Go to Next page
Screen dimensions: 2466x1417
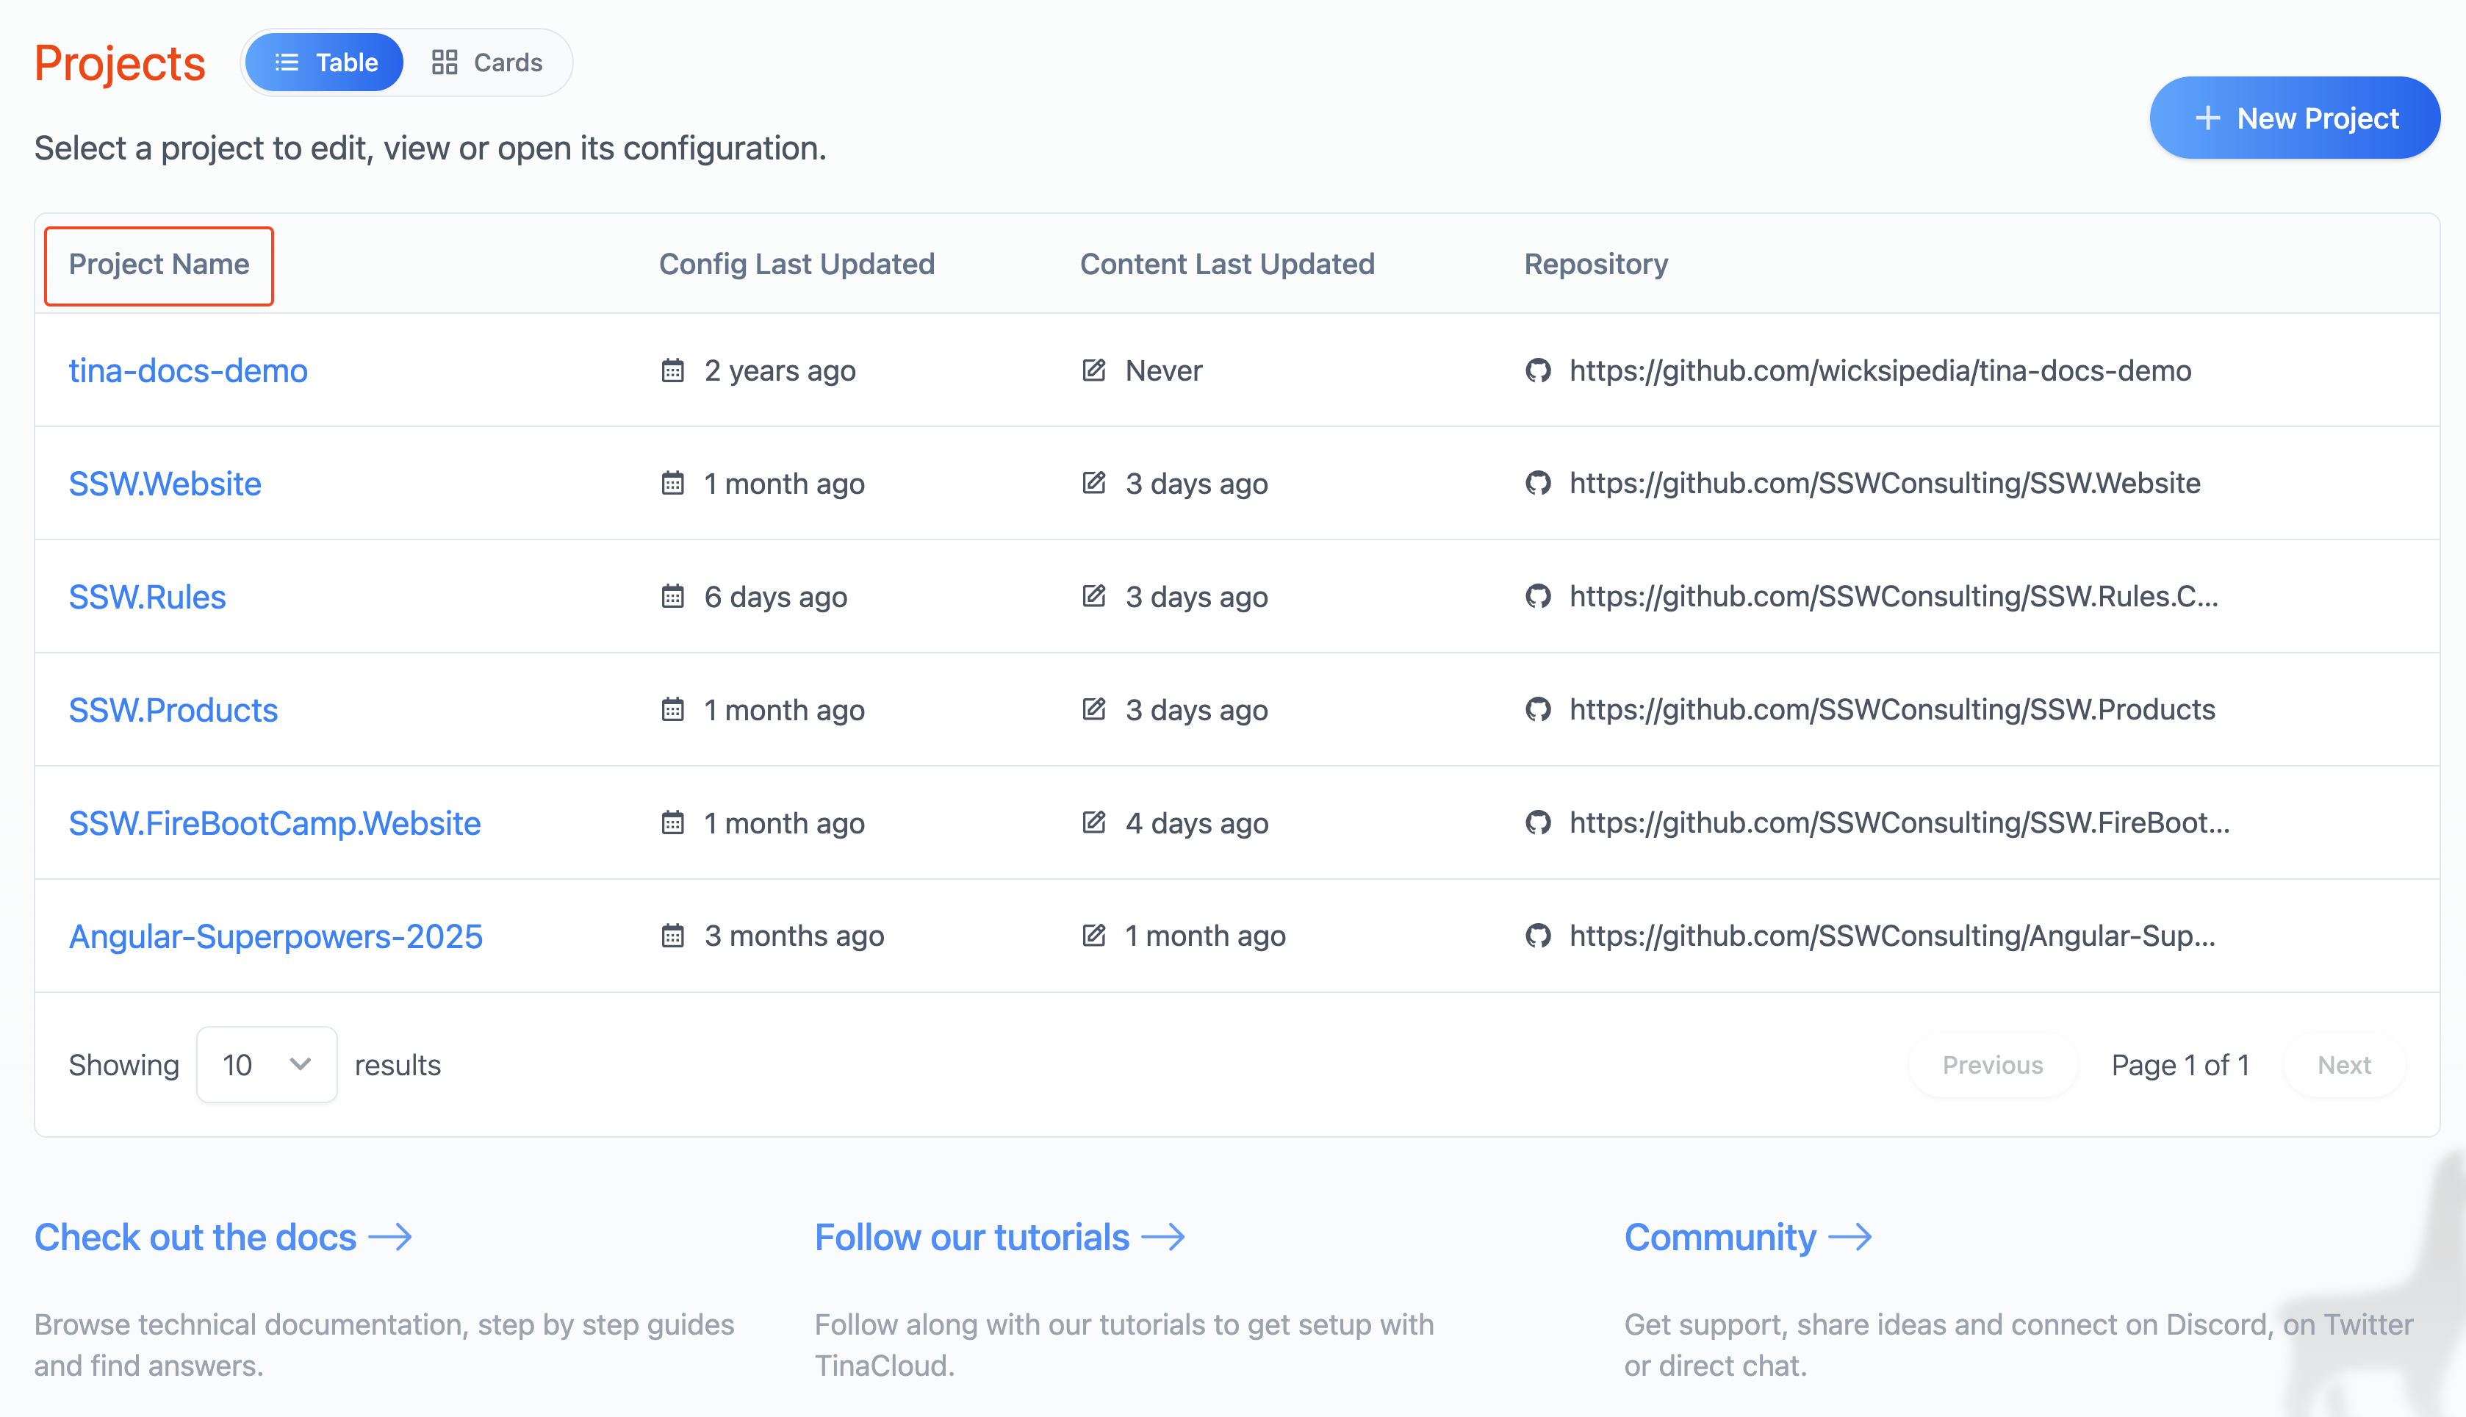point(2343,1065)
